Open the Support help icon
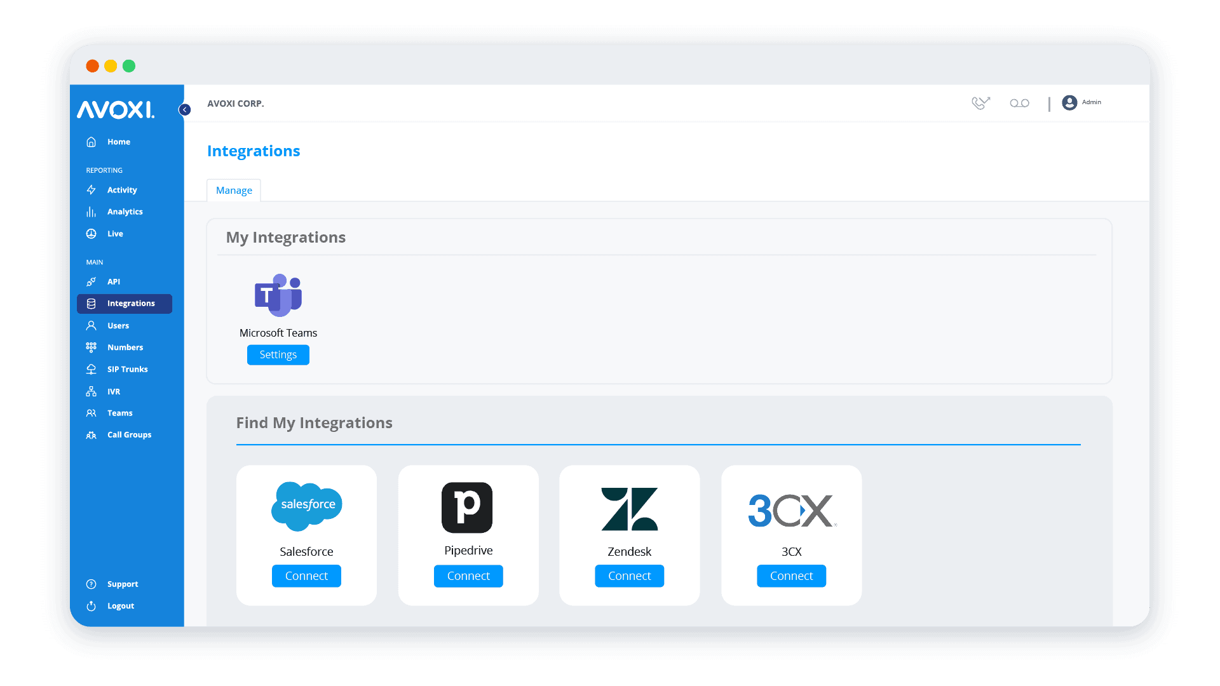 pyautogui.click(x=91, y=584)
